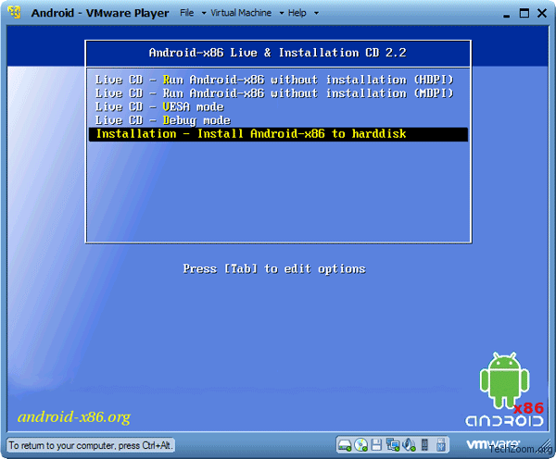Click the CD/DVD drive status icon

coord(361,445)
